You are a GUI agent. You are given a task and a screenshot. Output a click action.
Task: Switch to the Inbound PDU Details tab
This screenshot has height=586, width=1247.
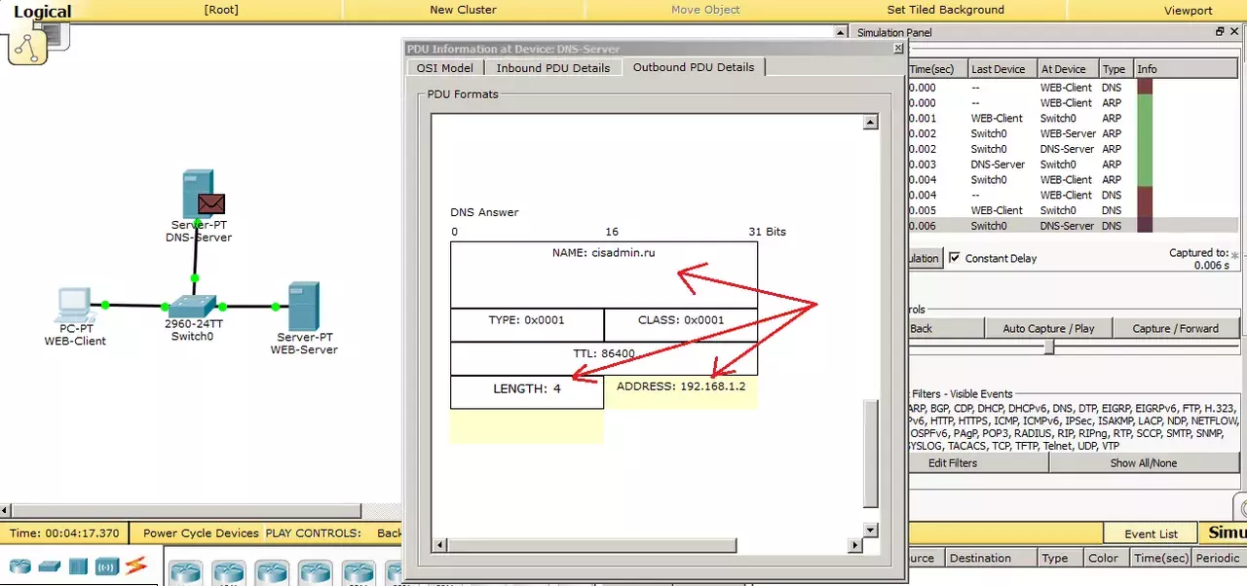(x=552, y=68)
